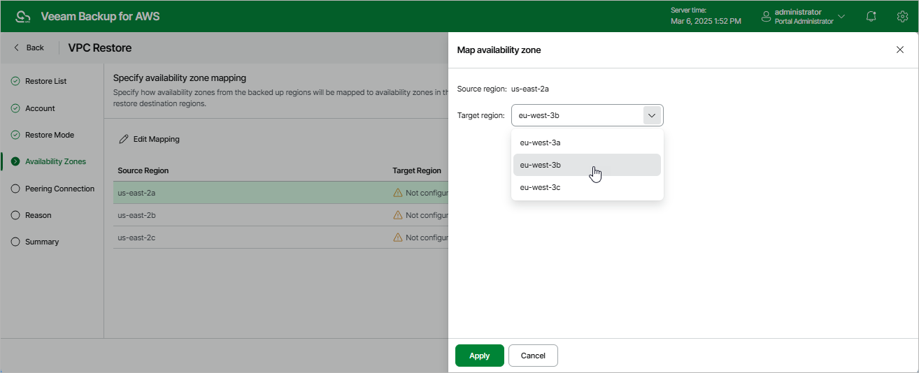Jump to the Summary step
The height and width of the screenshot is (373, 919).
42,242
